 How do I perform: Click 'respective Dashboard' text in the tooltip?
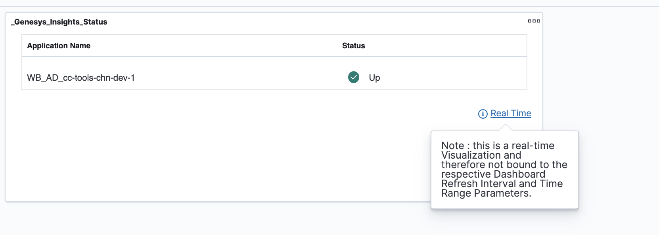493,174
